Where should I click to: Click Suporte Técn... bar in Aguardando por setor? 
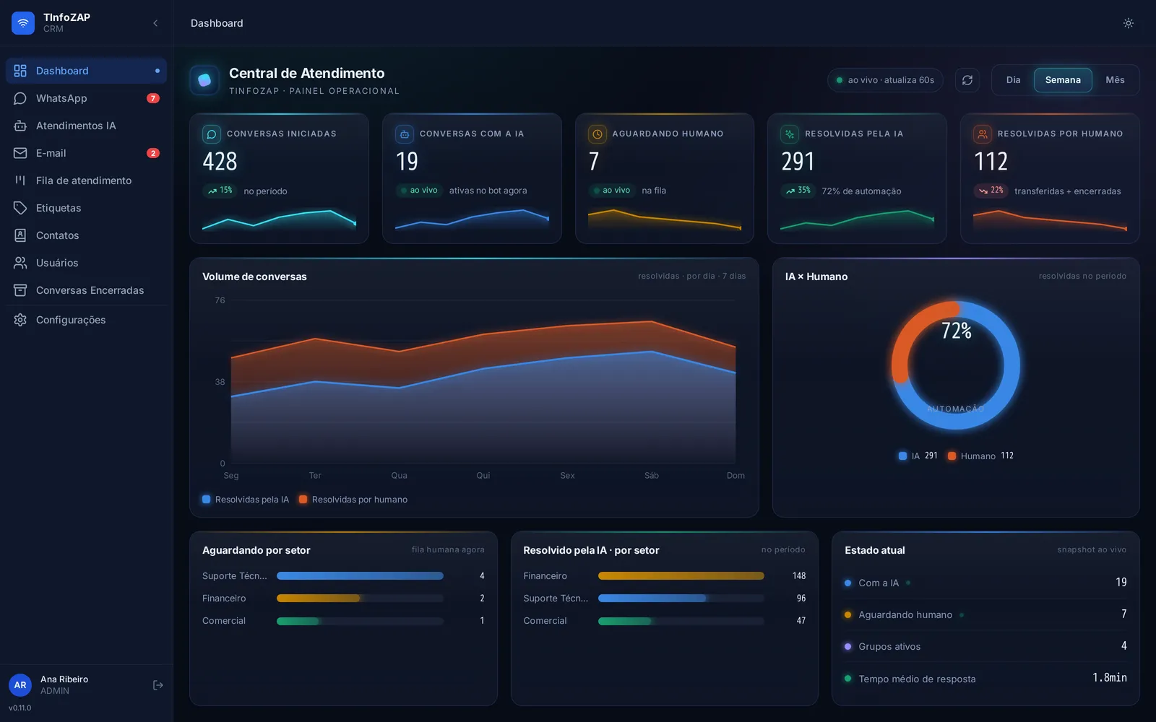point(360,576)
